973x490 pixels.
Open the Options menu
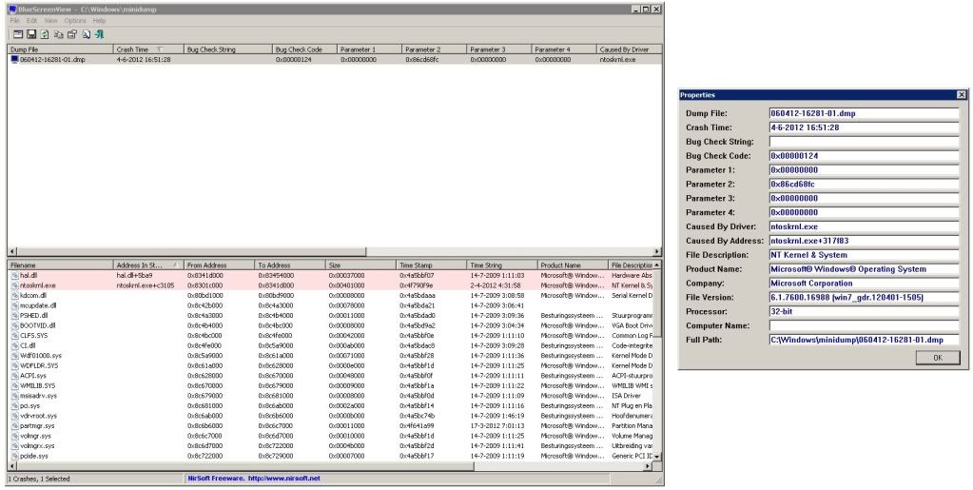click(x=75, y=20)
